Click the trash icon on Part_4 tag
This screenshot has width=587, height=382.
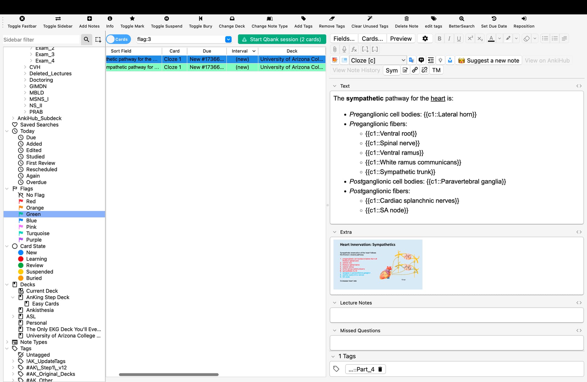point(380,369)
